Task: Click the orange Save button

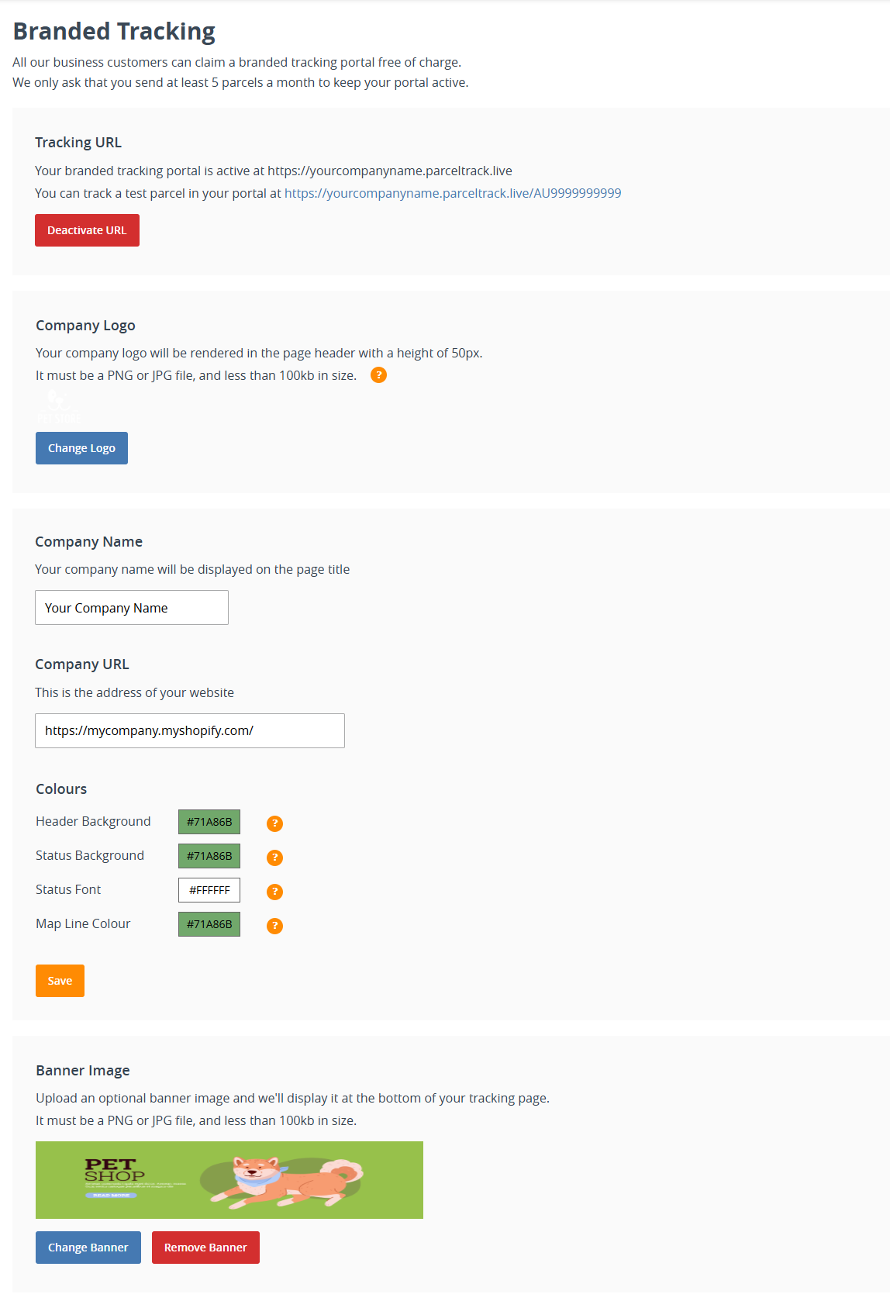Action: [60, 981]
